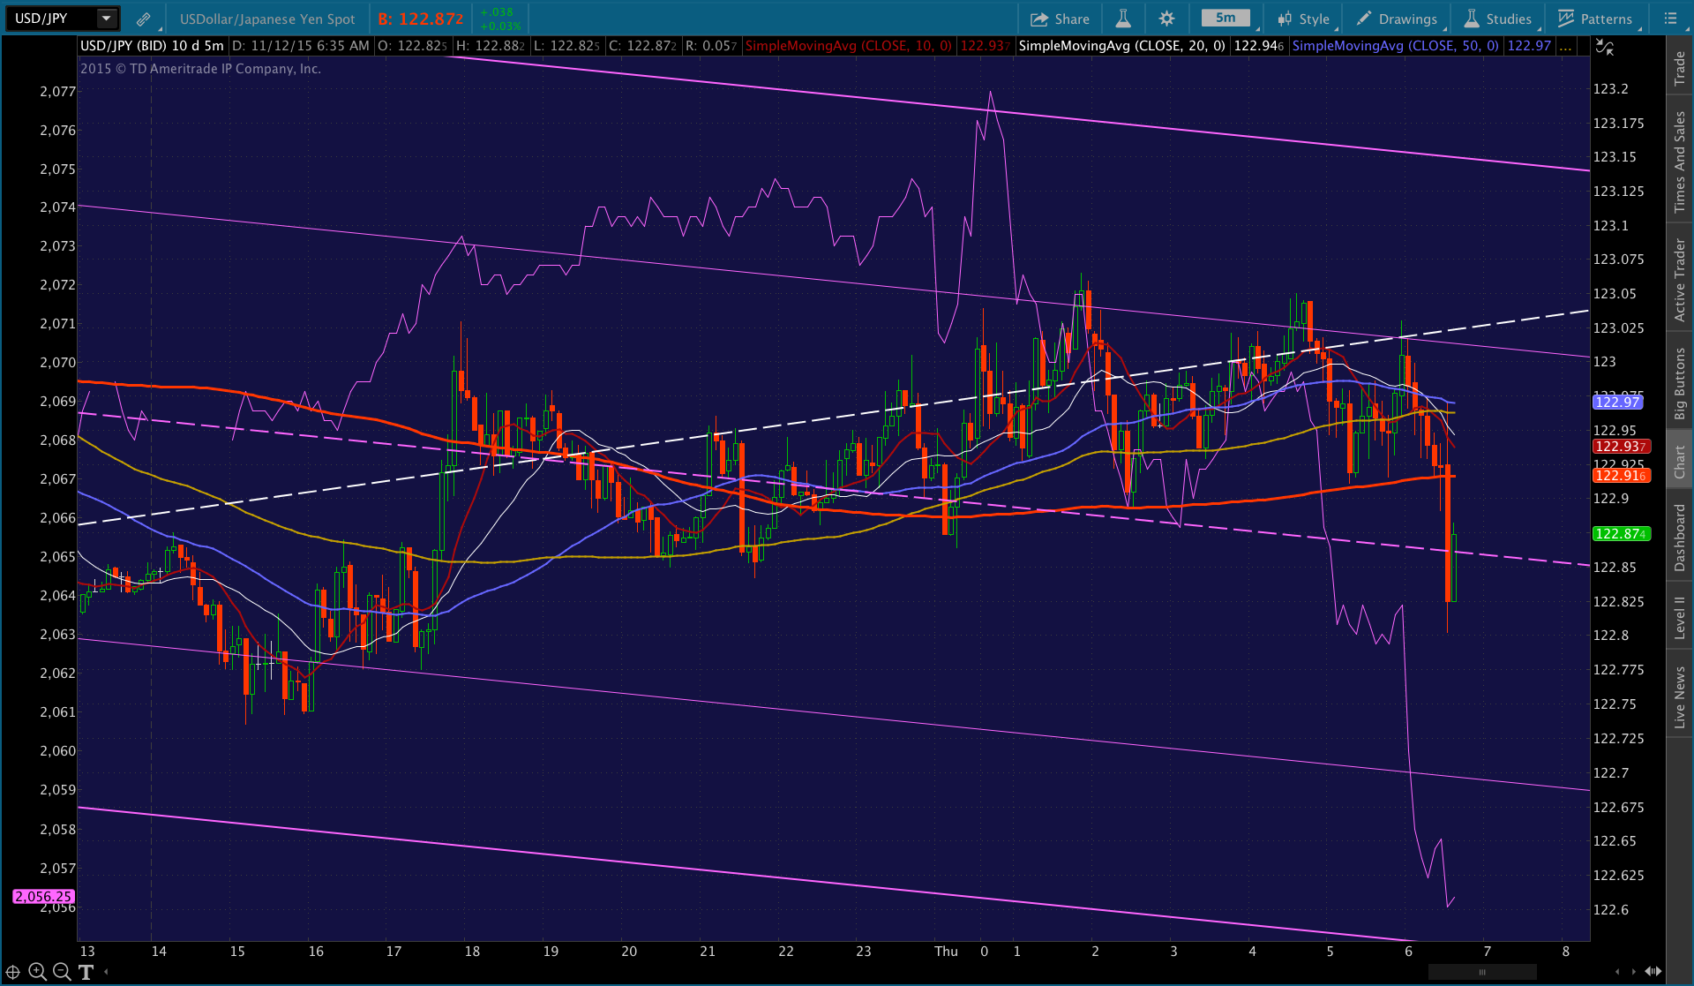Open the flask quick-study icon

[1123, 19]
